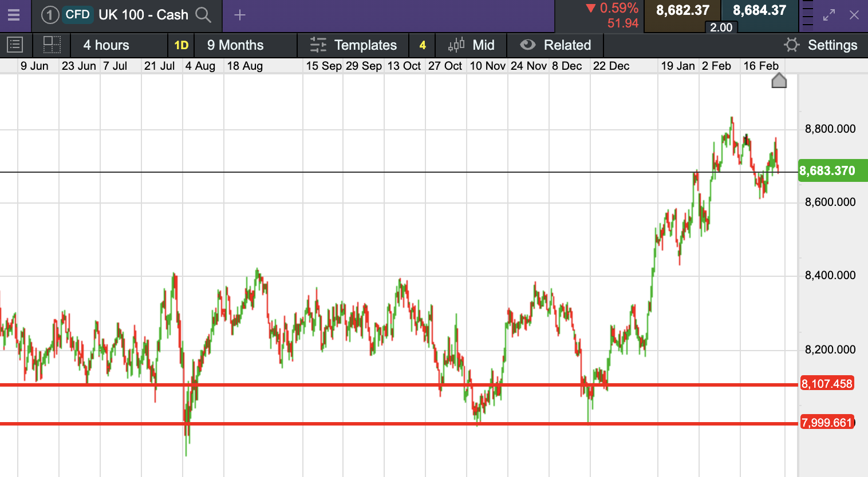Click the 8,600.000 price axis label
The width and height of the screenshot is (868, 477).
[x=830, y=202]
